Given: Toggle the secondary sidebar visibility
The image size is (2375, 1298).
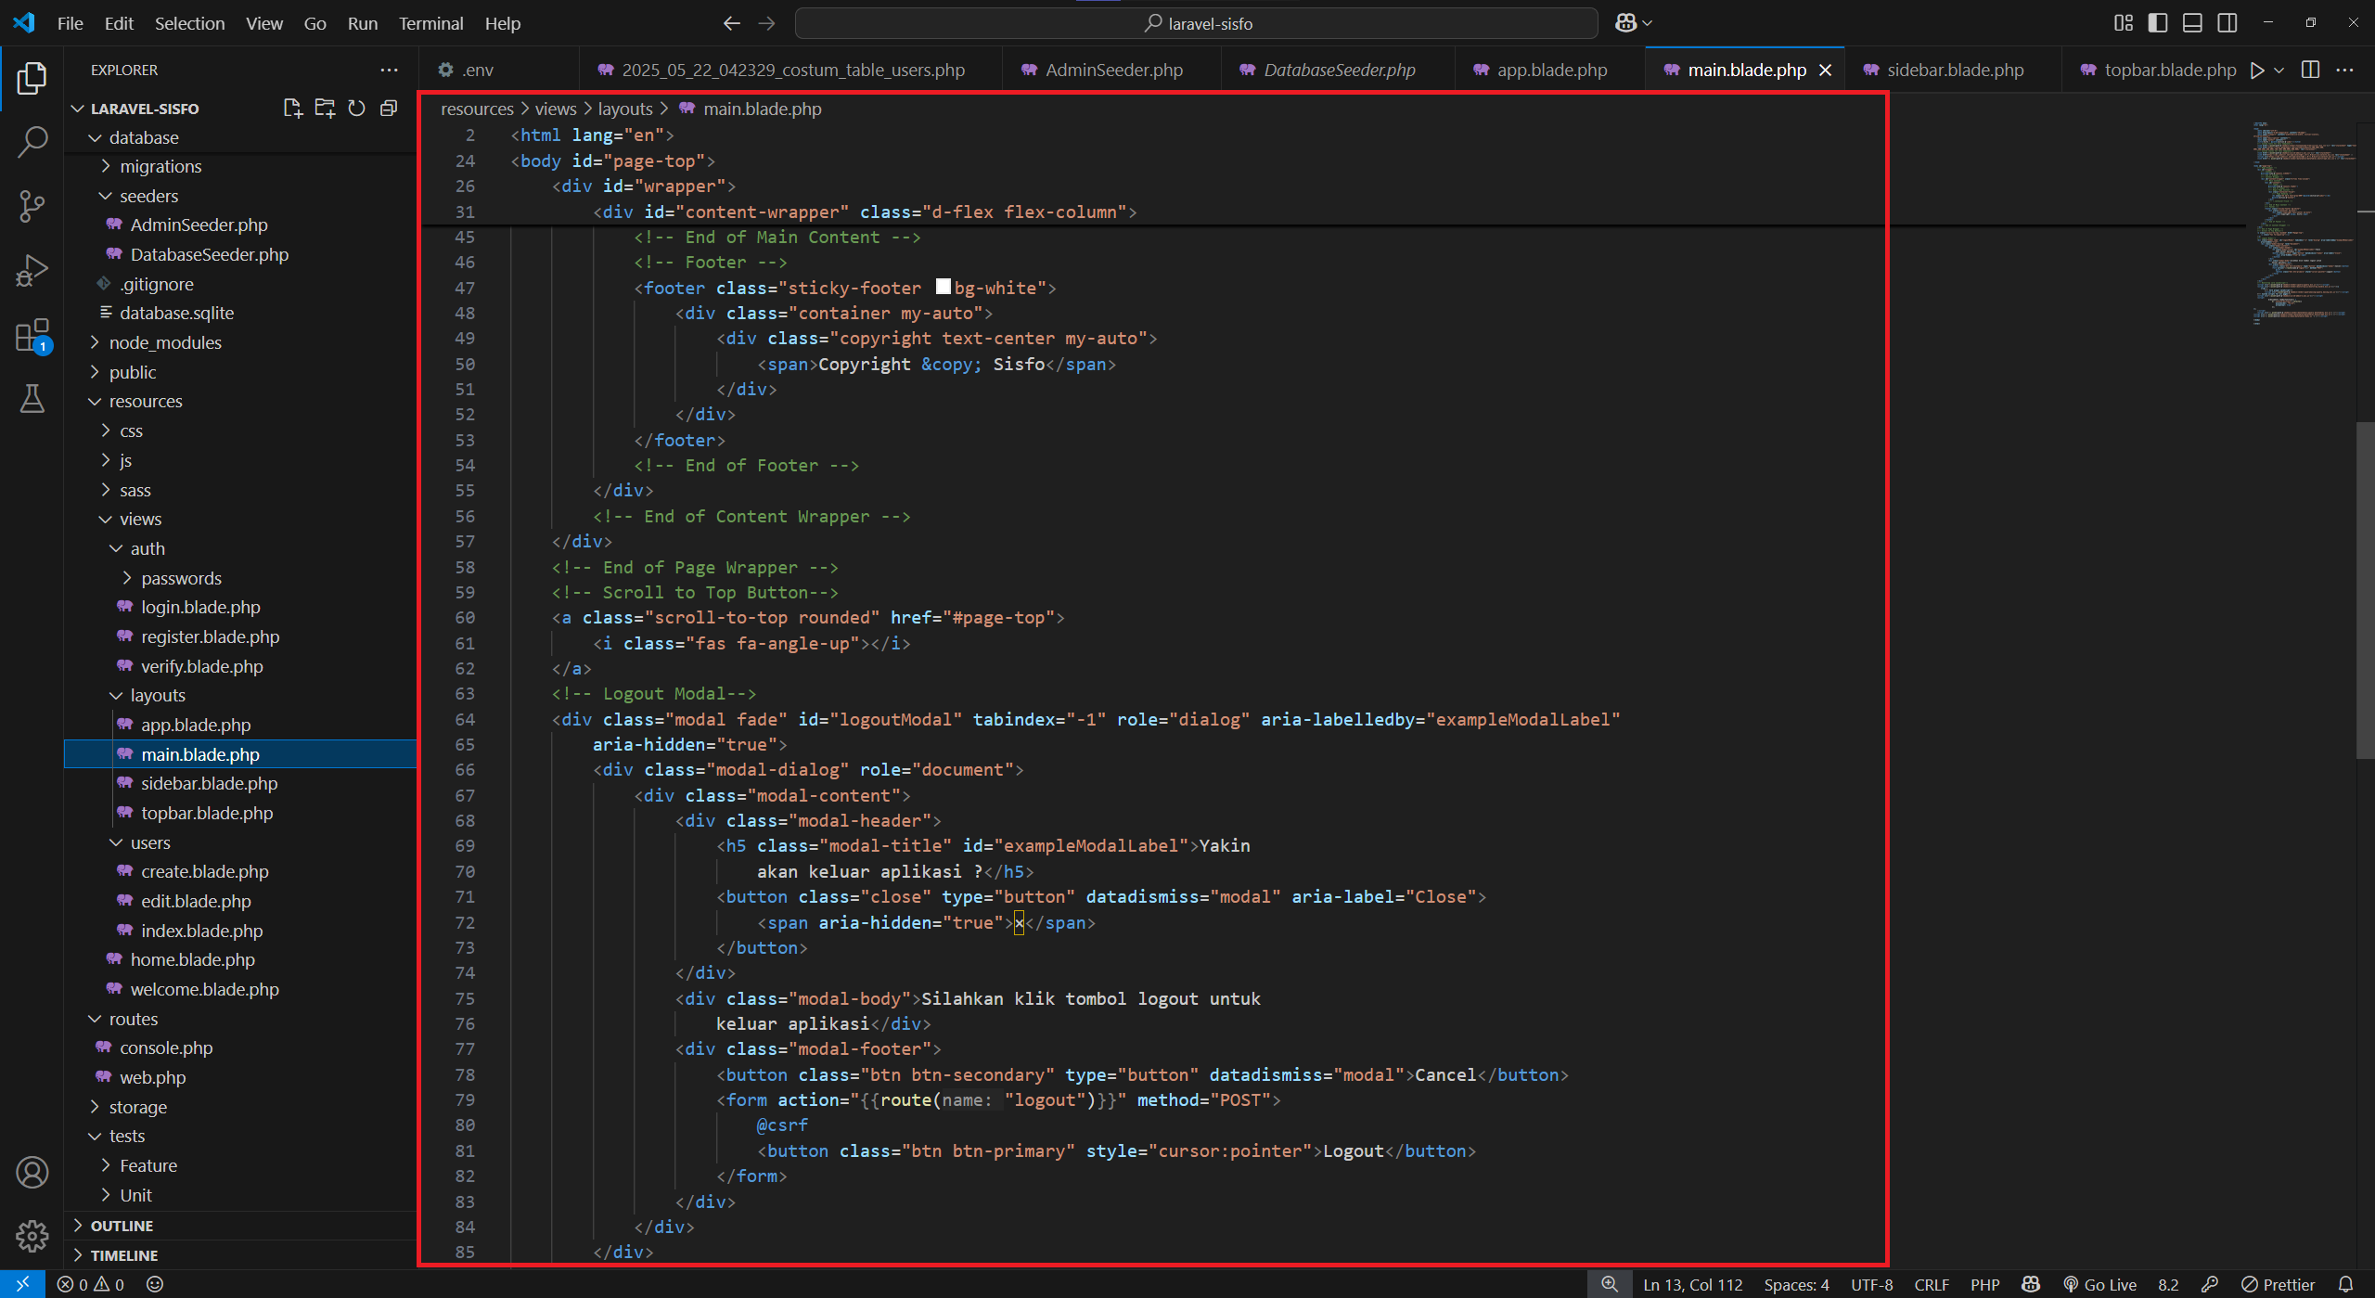Looking at the screenshot, I should point(2227,22).
